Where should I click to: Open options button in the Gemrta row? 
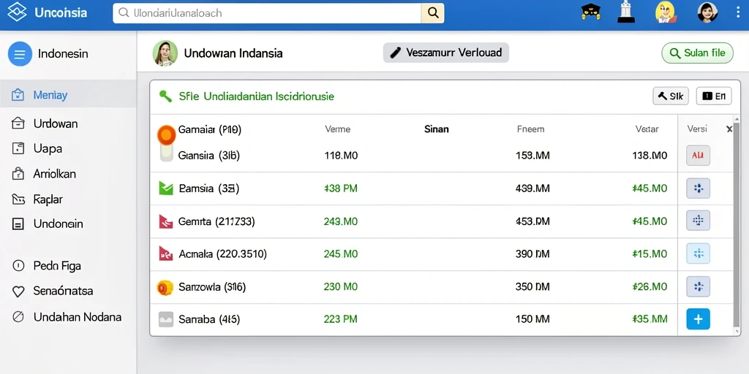698,221
